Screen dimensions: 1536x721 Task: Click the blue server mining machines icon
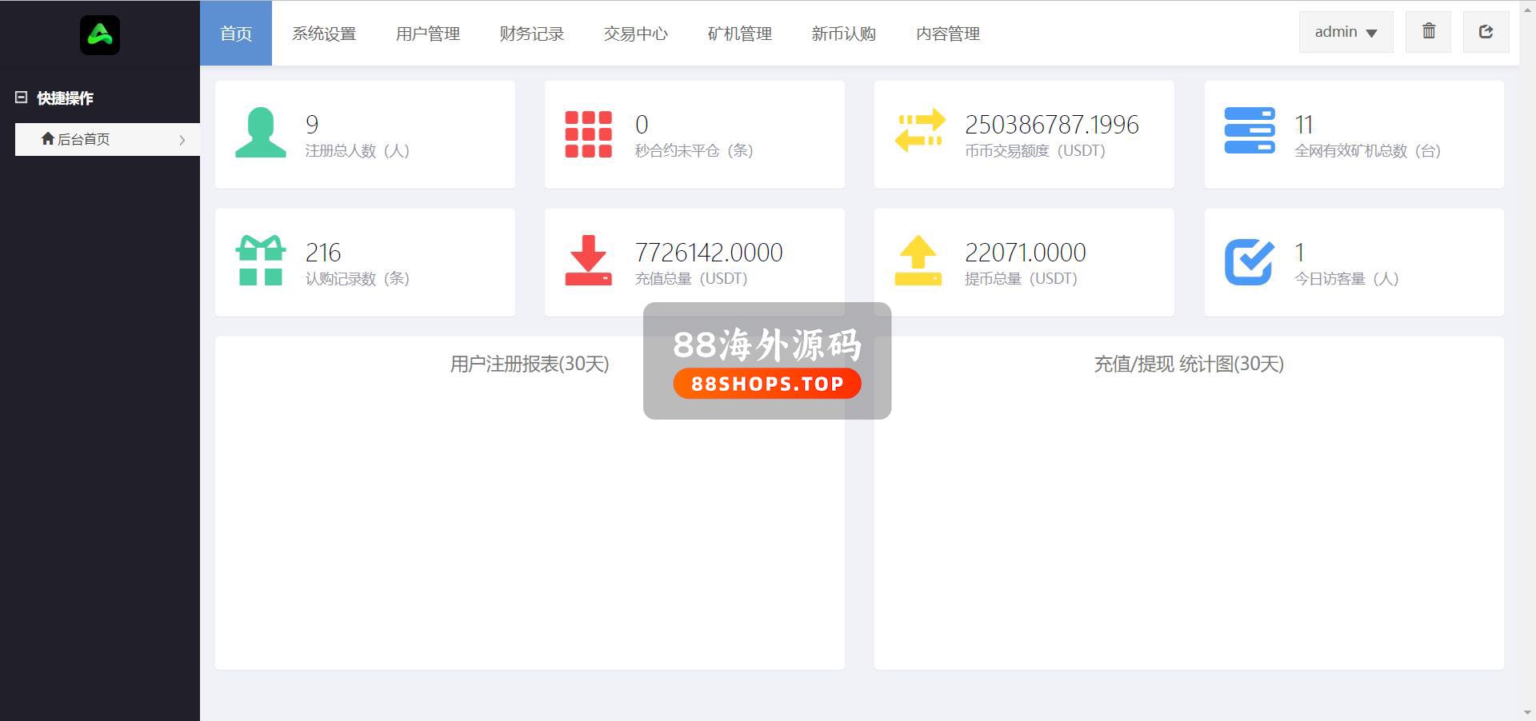1249,131
